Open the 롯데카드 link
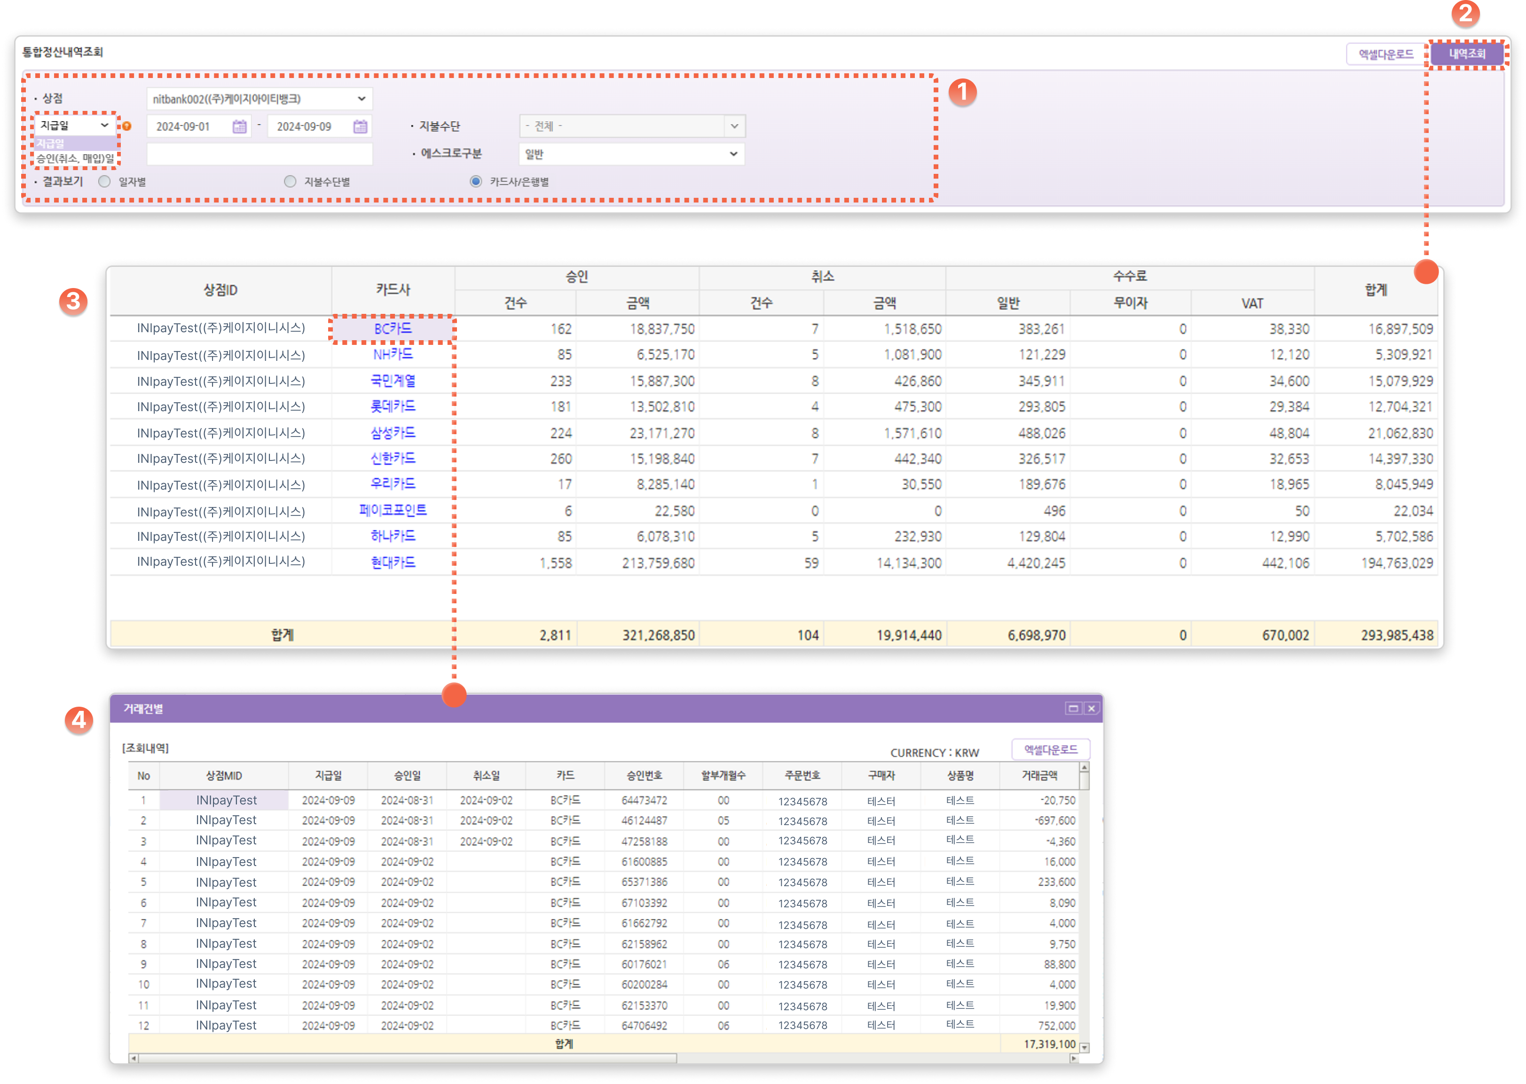Image resolution: width=1526 pixels, height=1084 pixels. coord(393,406)
